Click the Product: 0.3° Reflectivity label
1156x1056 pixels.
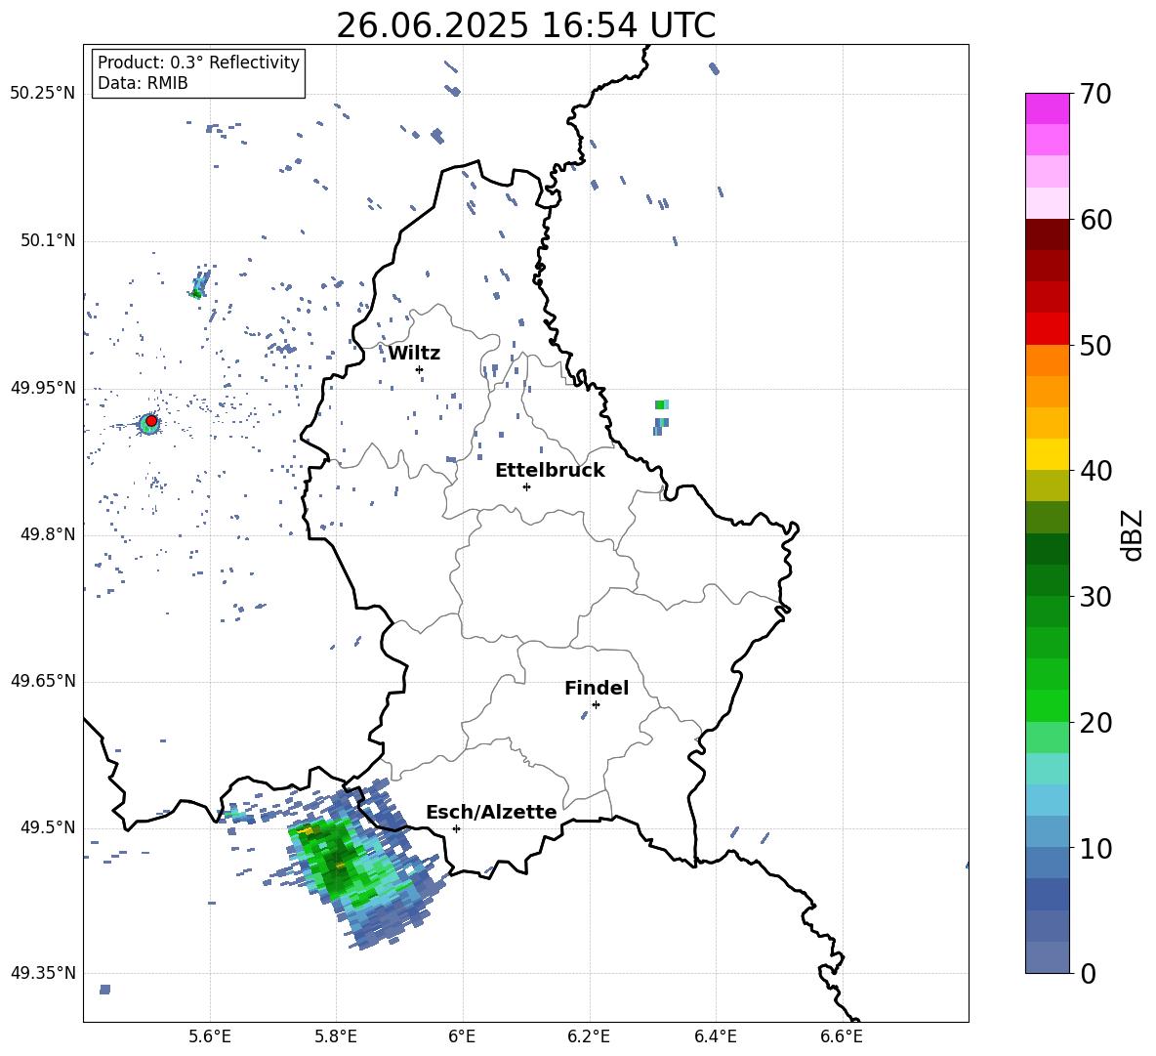point(198,62)
